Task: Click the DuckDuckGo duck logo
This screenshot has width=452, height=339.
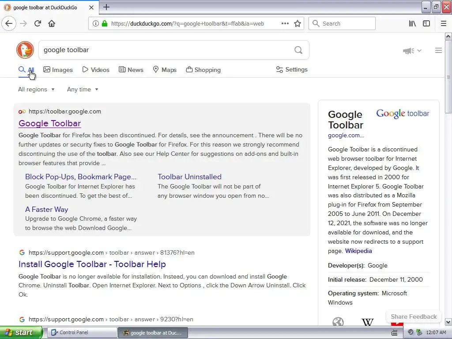Action: click(25, 50)
